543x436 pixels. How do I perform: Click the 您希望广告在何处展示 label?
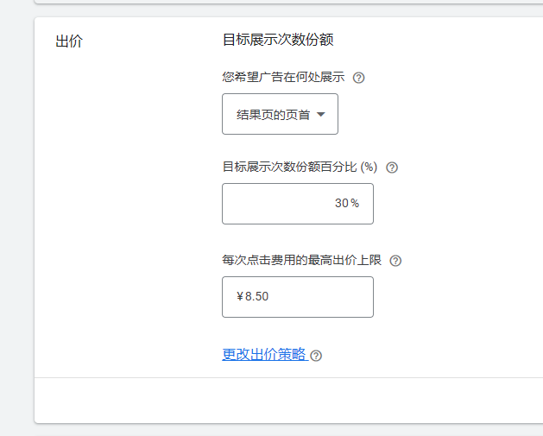(283, 78)
